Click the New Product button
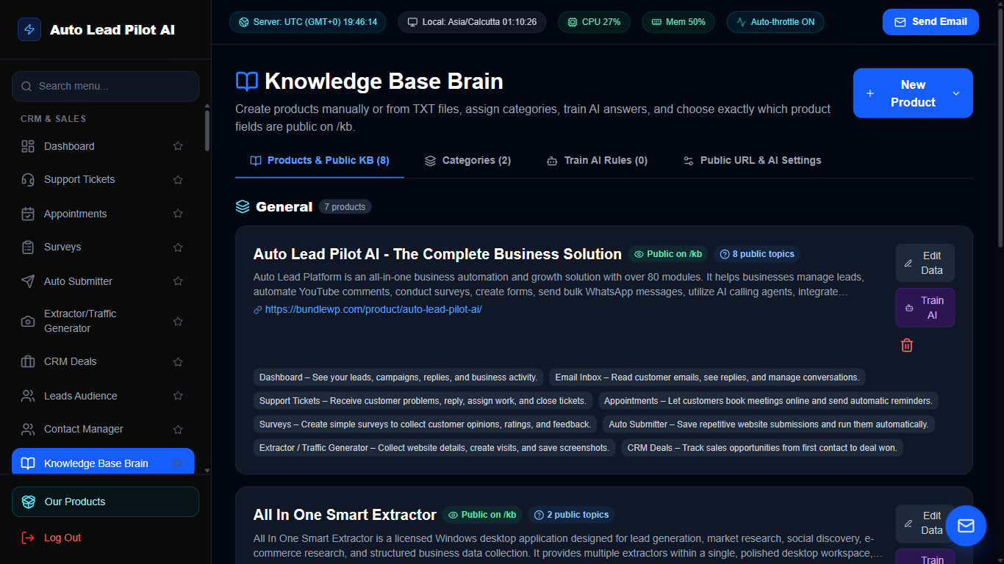The image size is (1004, 564). click(x=913, y=93)
